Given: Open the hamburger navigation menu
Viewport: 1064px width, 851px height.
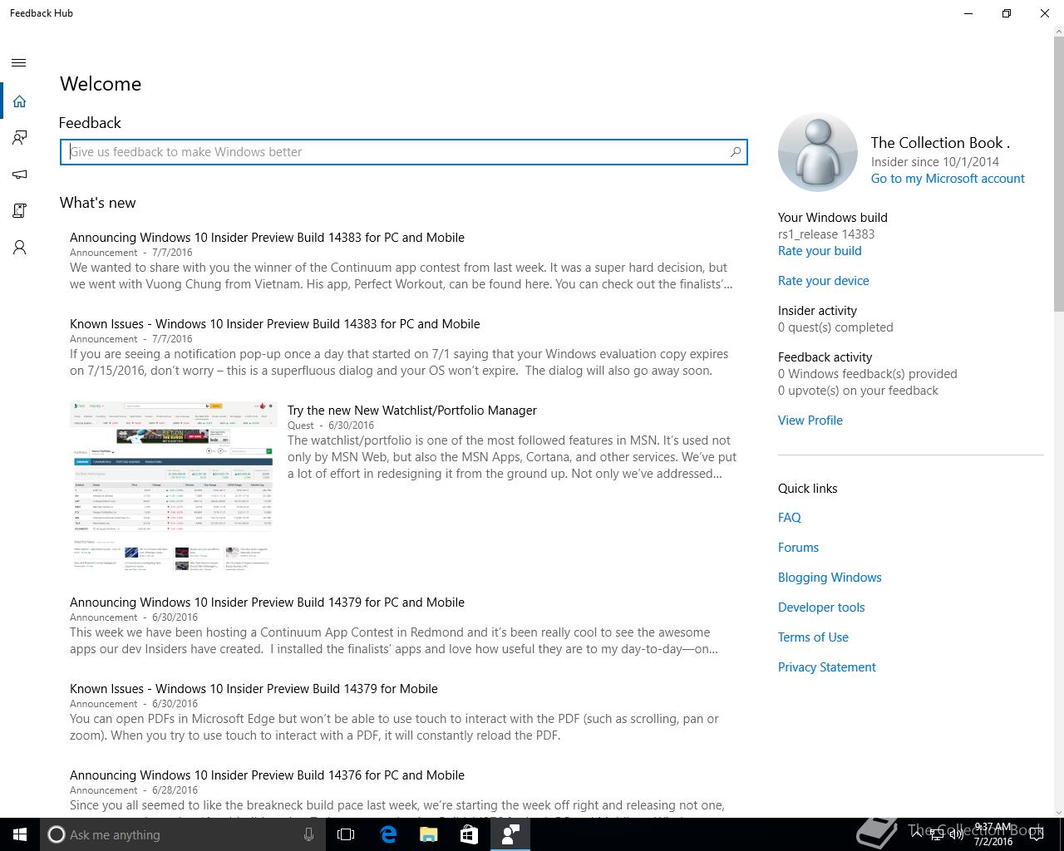Looking at the screenshot, I should (x=19, y=63).
